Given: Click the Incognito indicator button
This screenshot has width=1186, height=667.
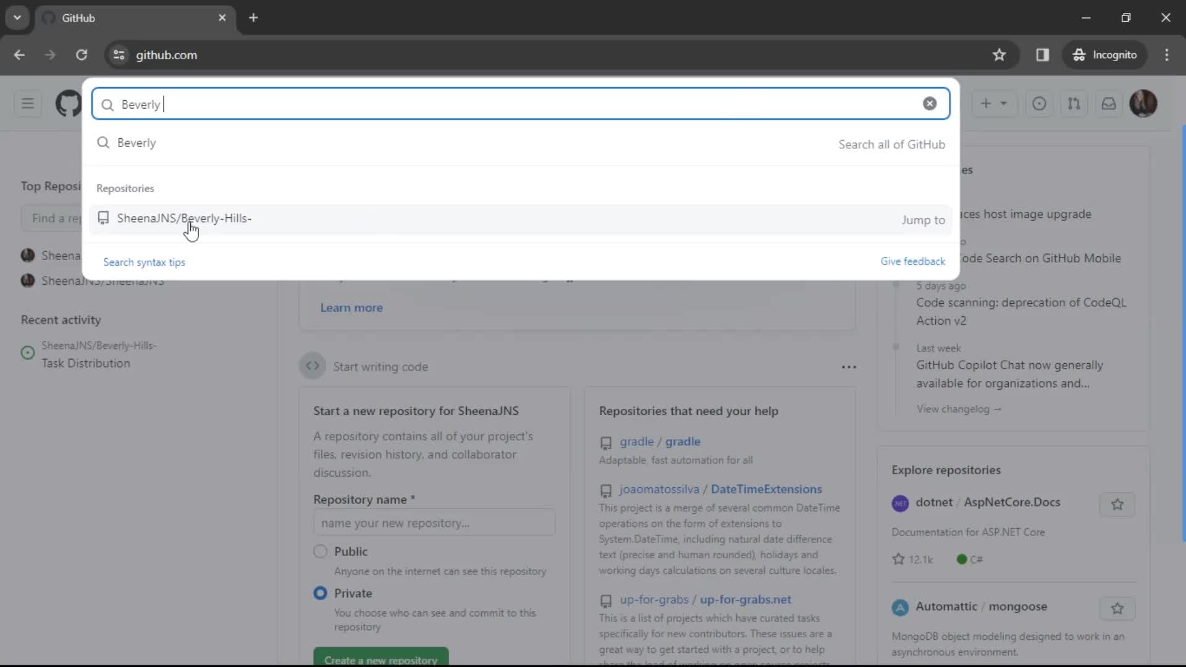Looking at the screenshot, I should [1104, 55].
